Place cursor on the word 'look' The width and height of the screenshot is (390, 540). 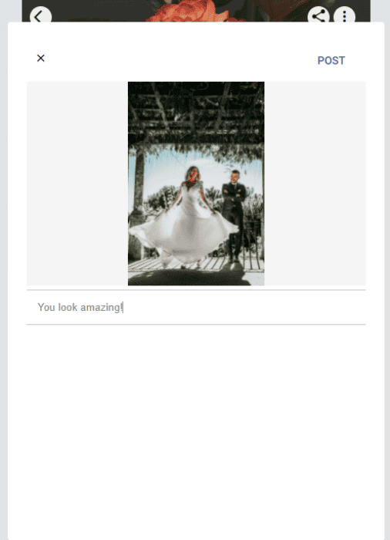68,307
